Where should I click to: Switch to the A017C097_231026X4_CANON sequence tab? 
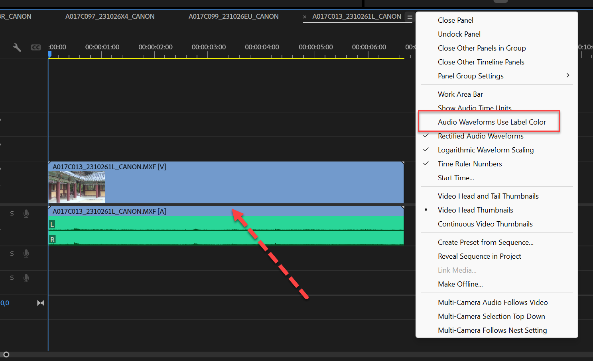click(110, 16)
